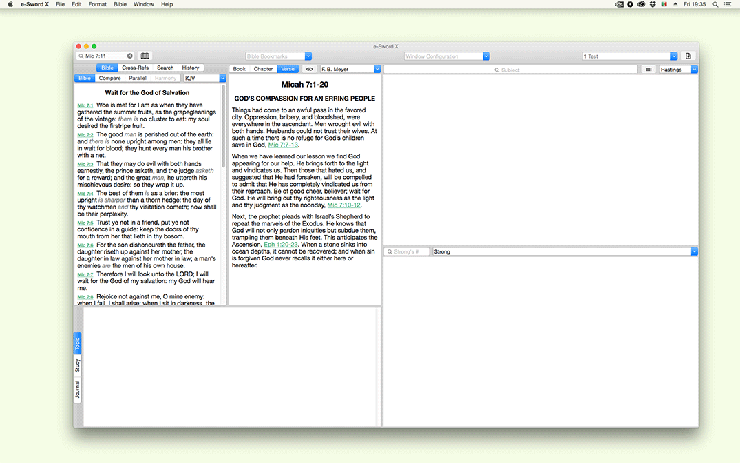Switch to the Search tab
This screenshot has height=463, width=740.
click(x=165, y=68)
